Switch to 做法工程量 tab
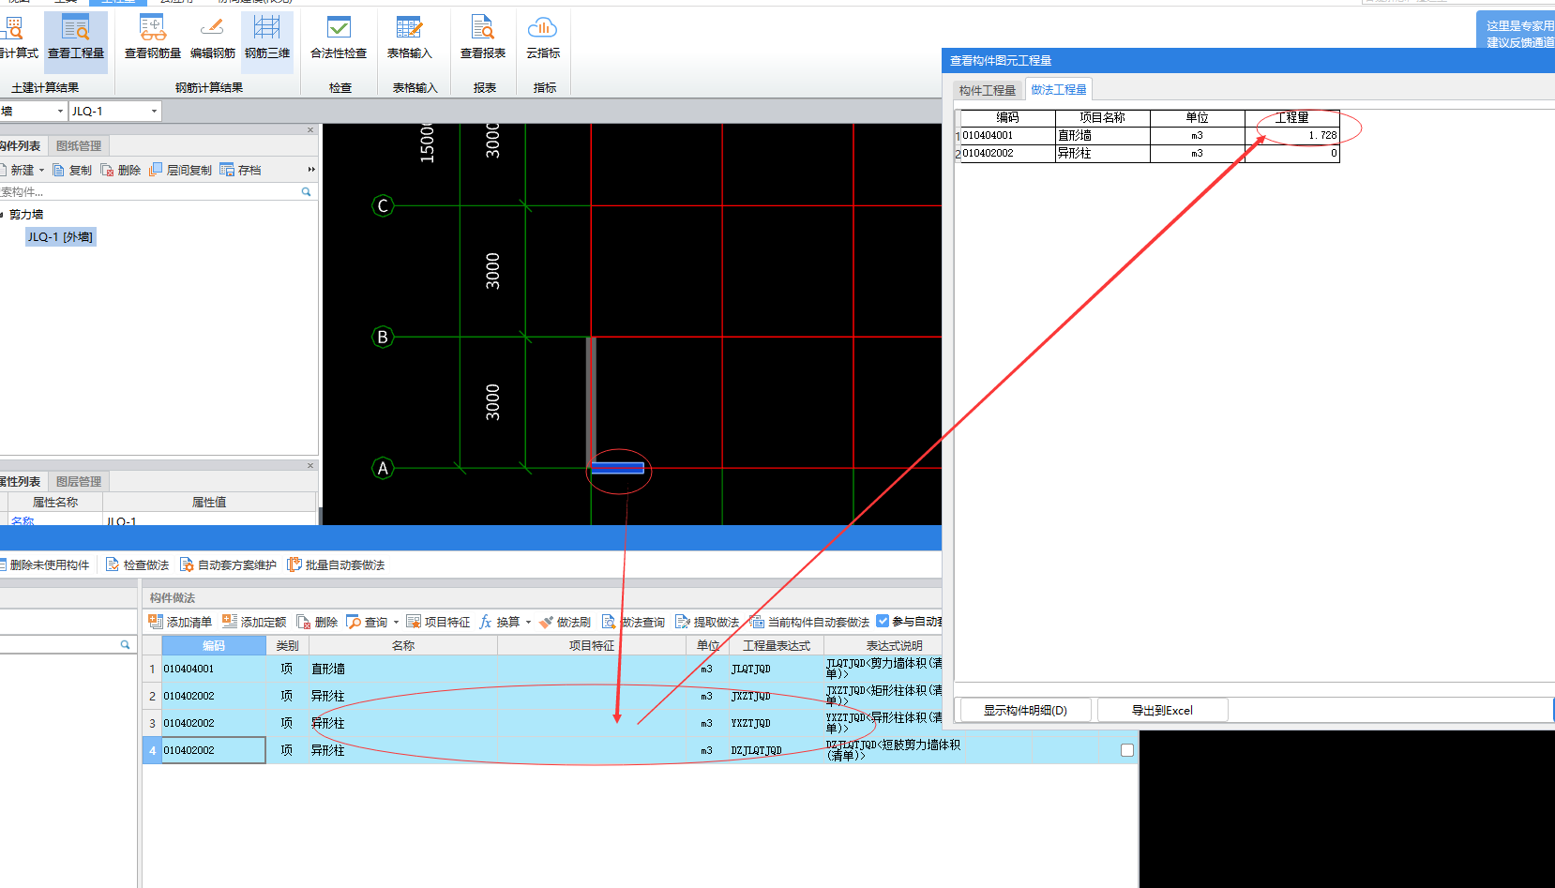Screen dimensions: 1555x888 pyautogui.click(x=1059, y=89)
